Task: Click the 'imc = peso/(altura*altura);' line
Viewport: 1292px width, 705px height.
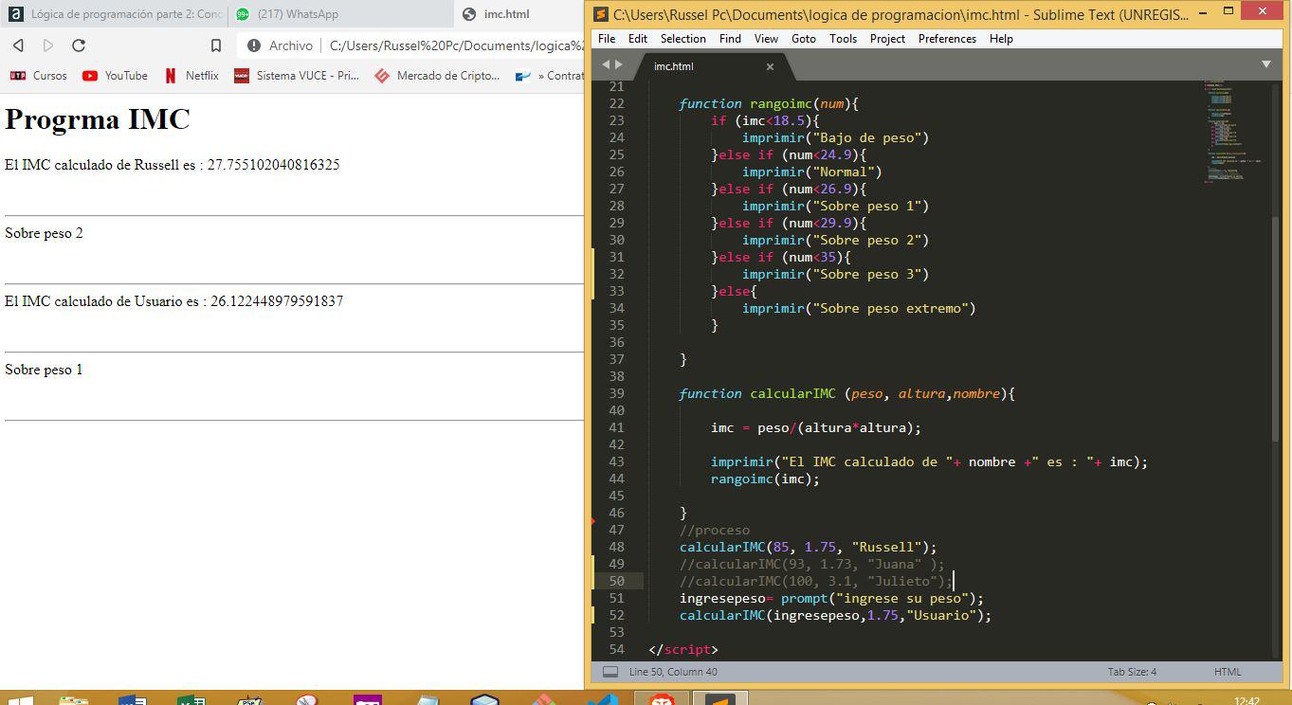Action: 816,427
